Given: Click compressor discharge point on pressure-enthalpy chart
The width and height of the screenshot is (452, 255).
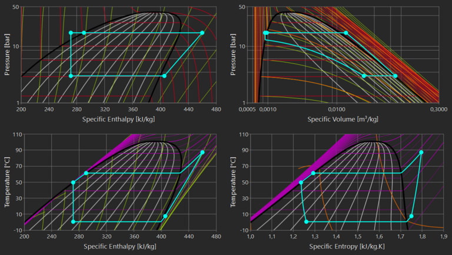Looking at the screenshot, I should (202, 33).
